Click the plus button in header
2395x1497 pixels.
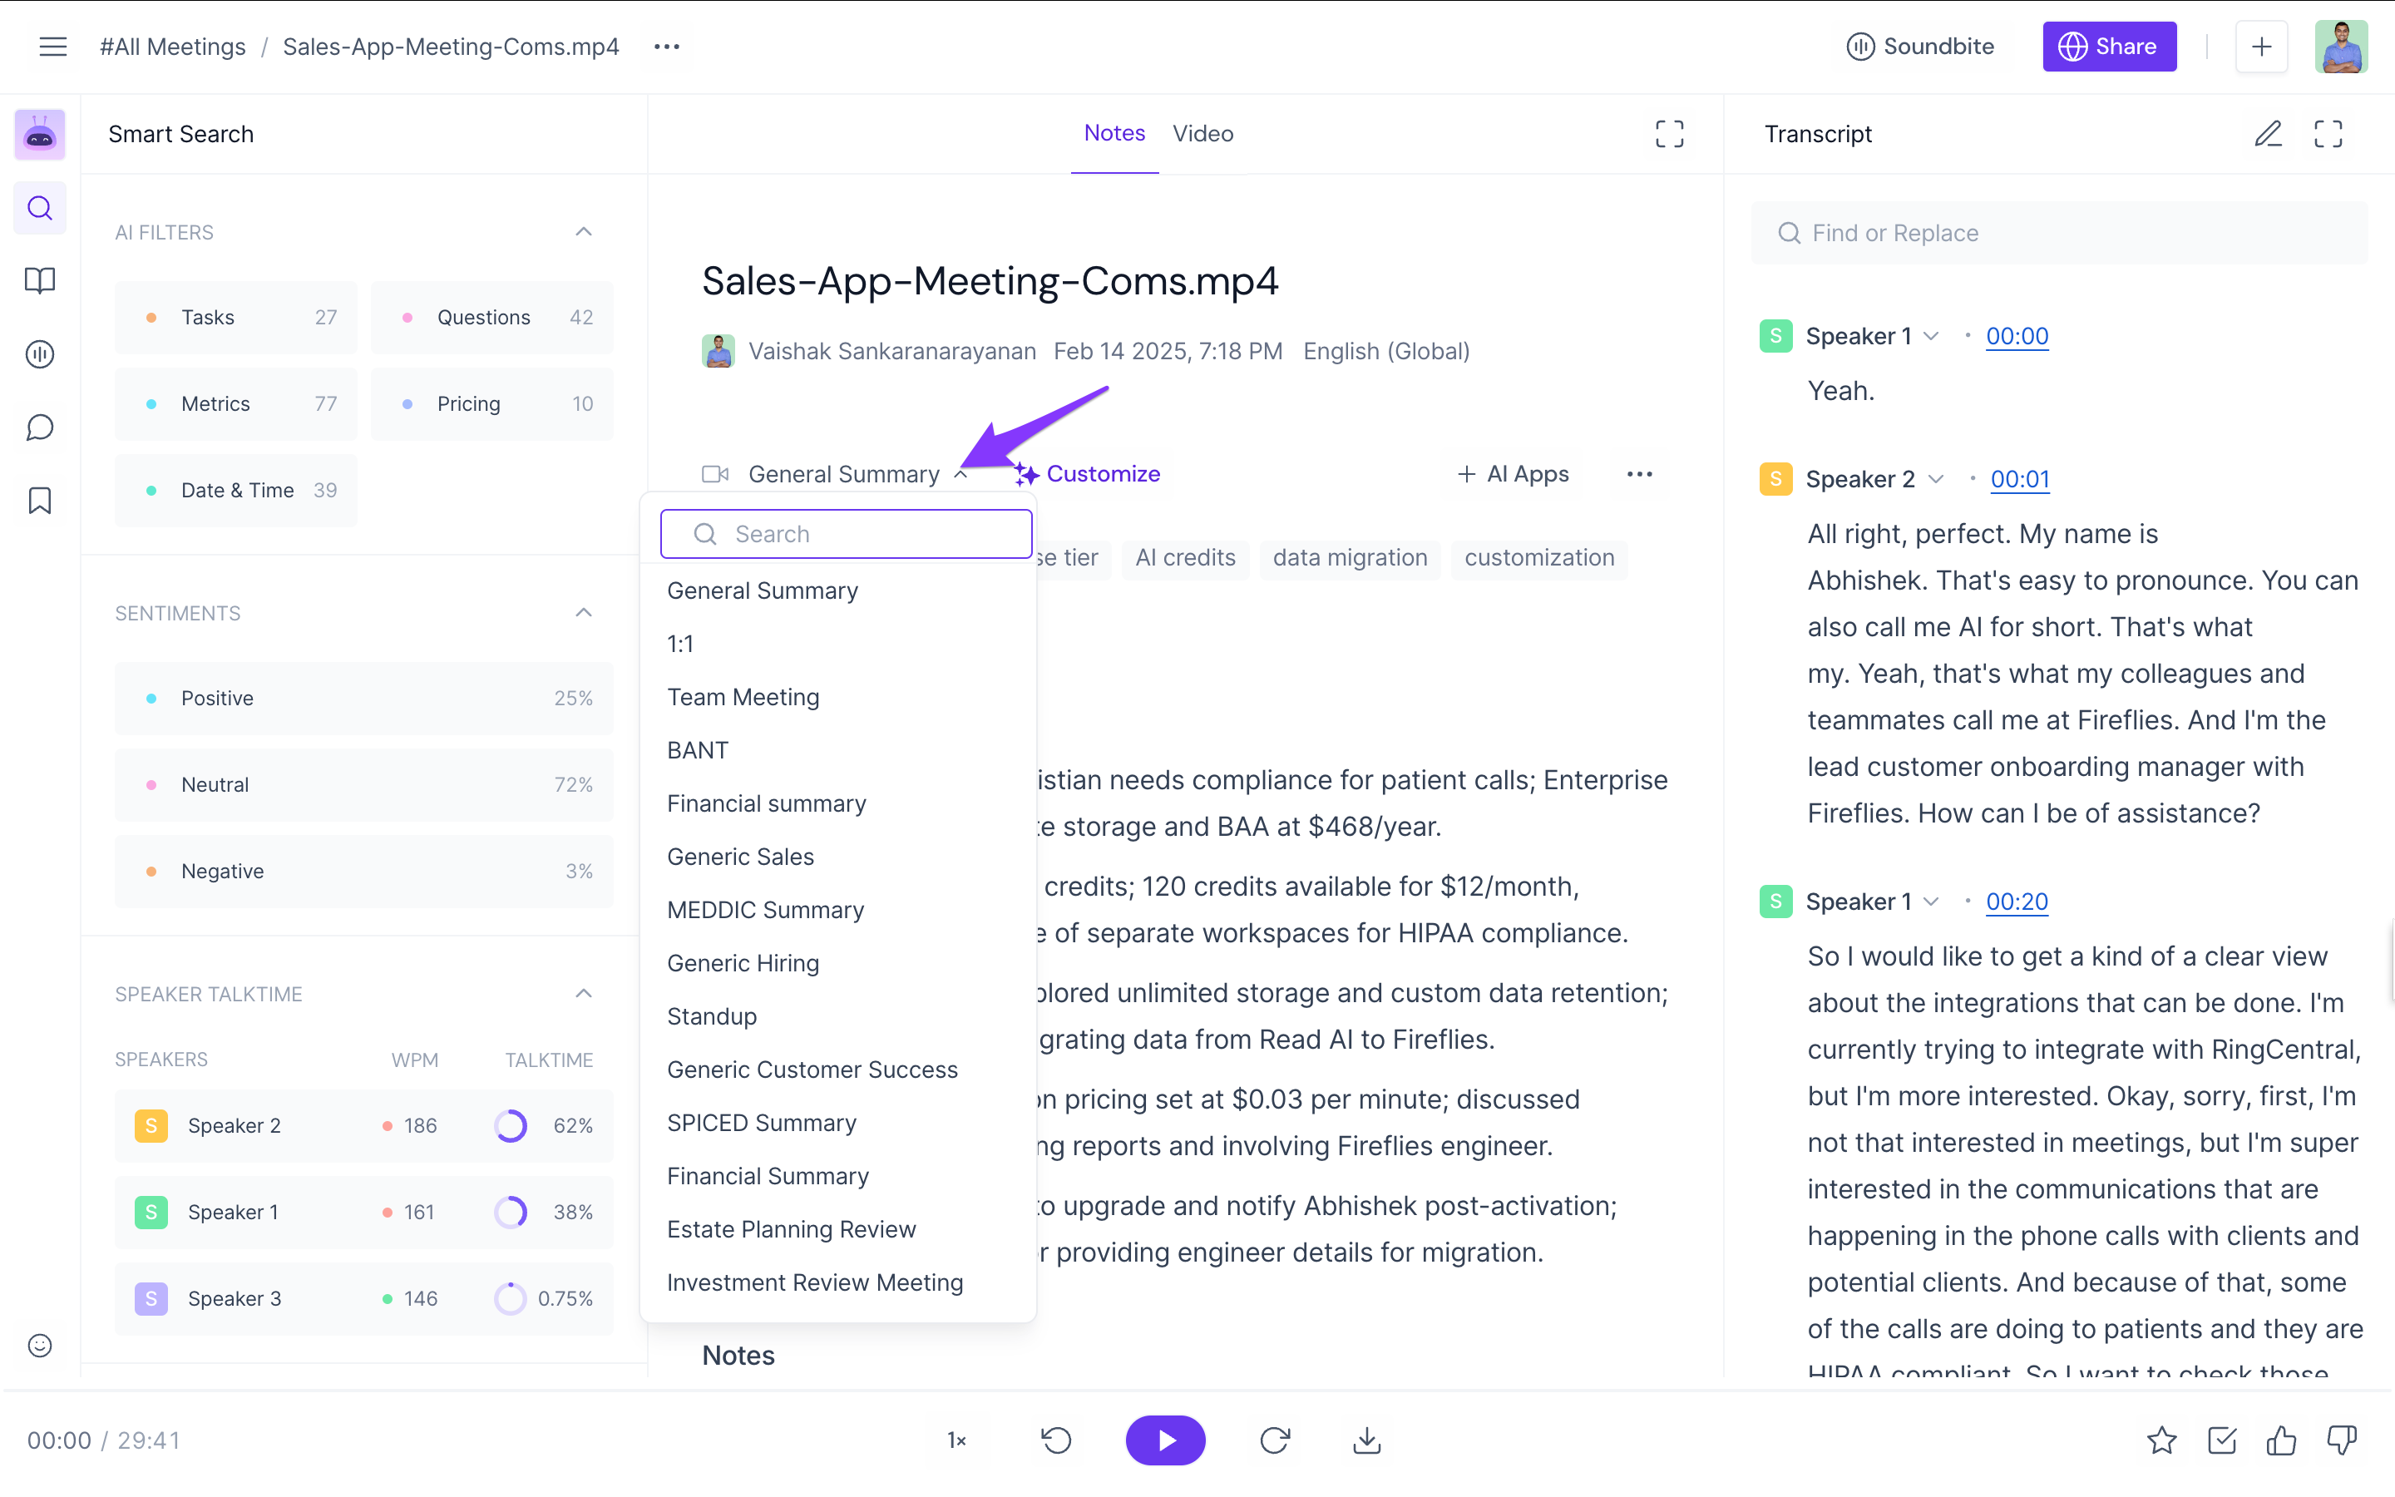pos(2261,47)
